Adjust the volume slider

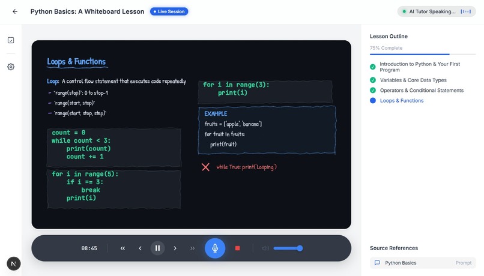tap(288, 248)
